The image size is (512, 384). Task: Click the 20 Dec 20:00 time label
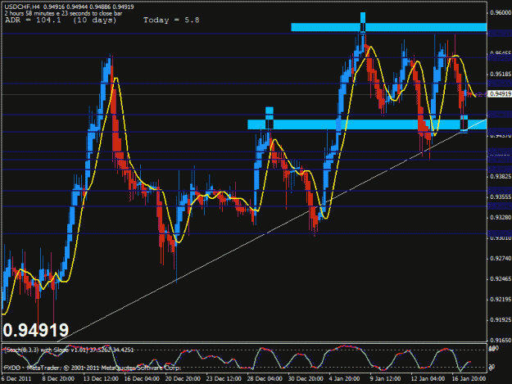pyautogui.click(x=183, y=379)
